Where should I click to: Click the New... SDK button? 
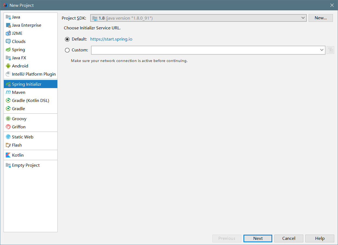(x=321, y=18)
